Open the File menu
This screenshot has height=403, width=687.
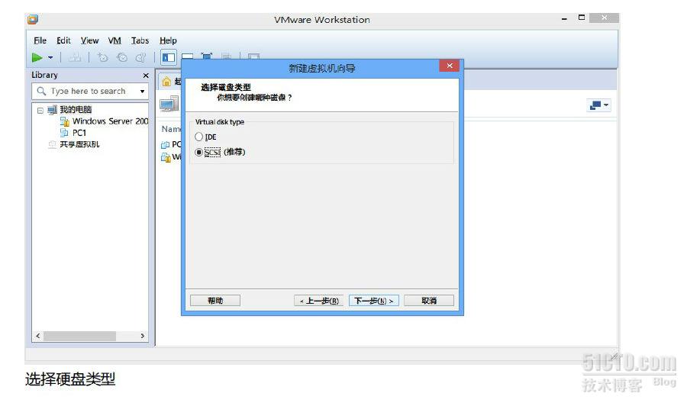coord(40,40)
